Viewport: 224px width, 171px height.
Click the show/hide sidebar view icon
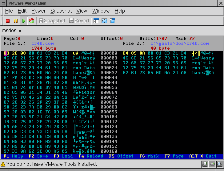pos(96,21)
